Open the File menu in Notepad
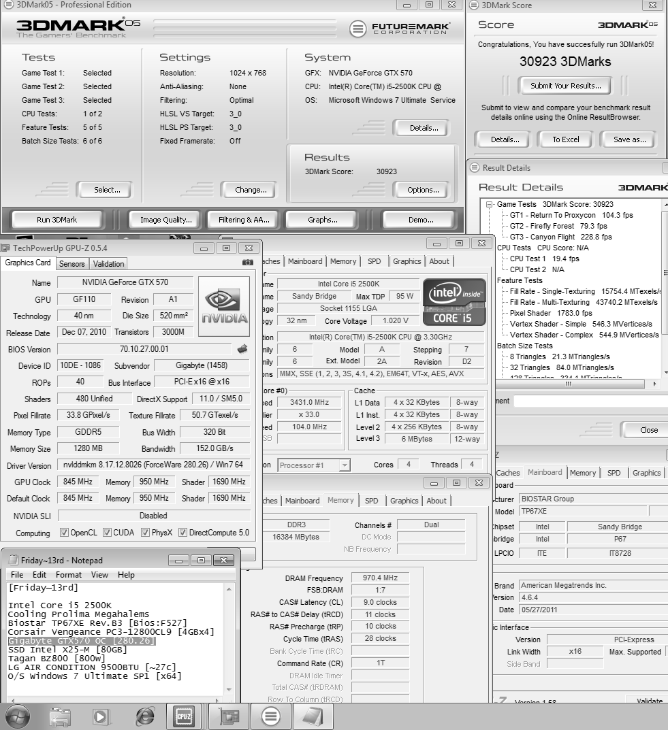This screenshot has width=668, height=730. click(x=17, y=575)
